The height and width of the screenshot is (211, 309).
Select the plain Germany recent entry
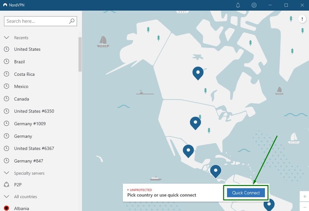23,136
